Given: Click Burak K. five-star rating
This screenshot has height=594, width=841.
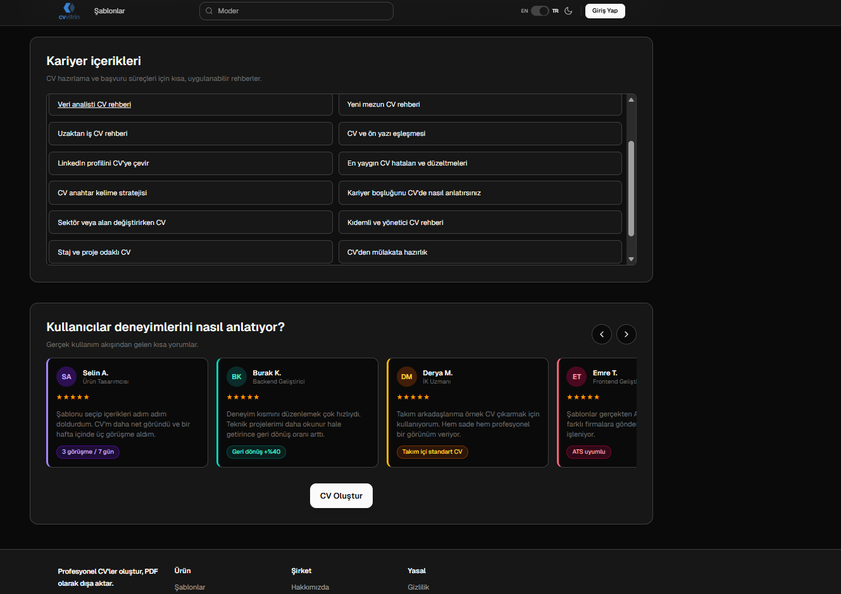Looking at the screenshot, I should [x=243, y=397].
